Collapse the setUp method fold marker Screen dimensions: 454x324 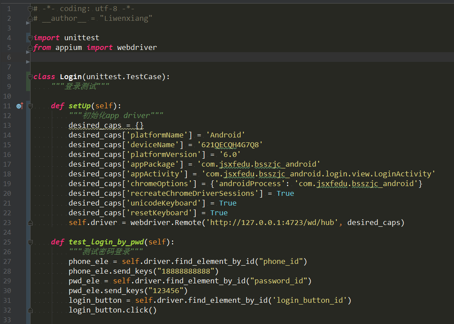click(x=30, y=106)
